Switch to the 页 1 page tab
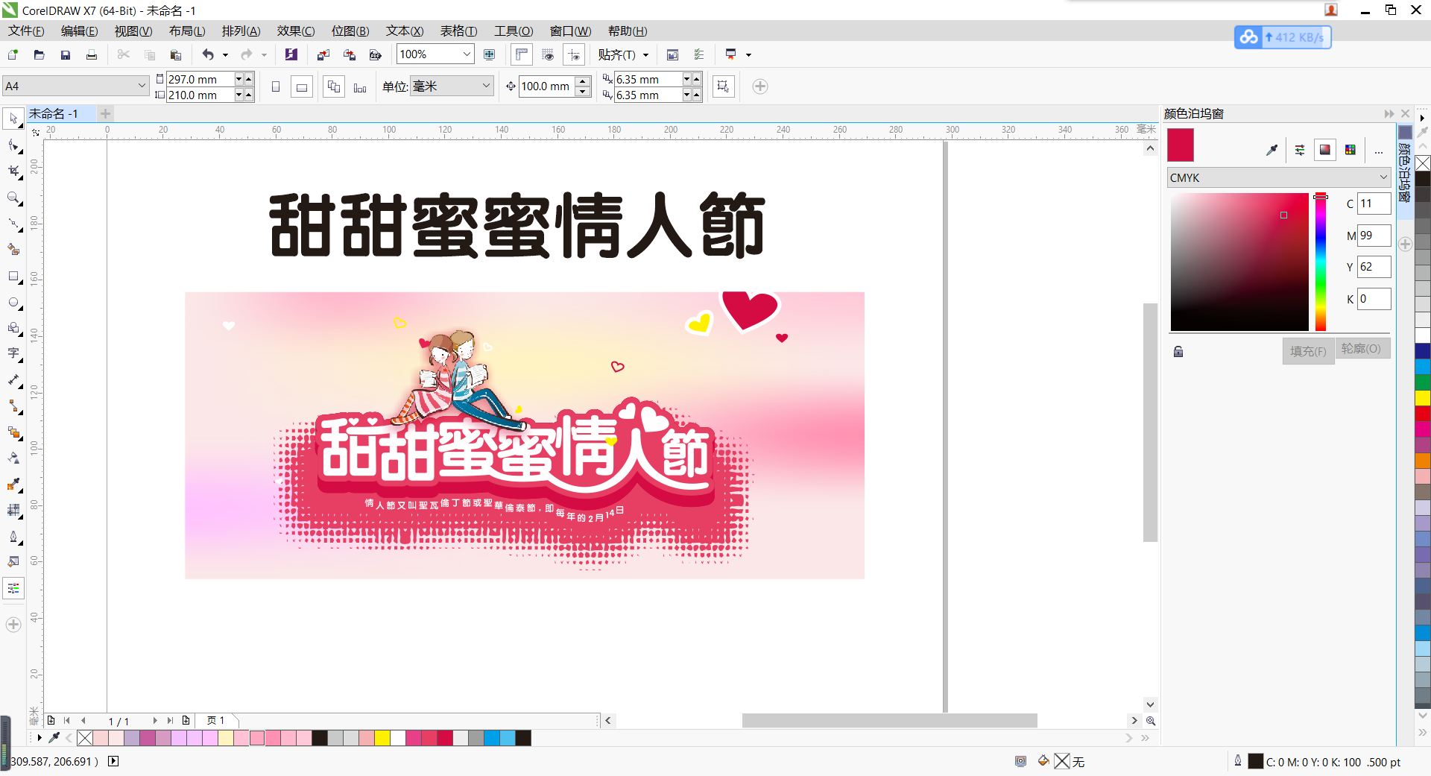This screenshot has width=1431, height=776. tap(215, 721)
